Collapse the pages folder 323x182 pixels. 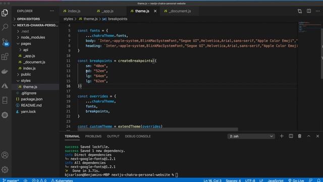(x=26, y=43)
